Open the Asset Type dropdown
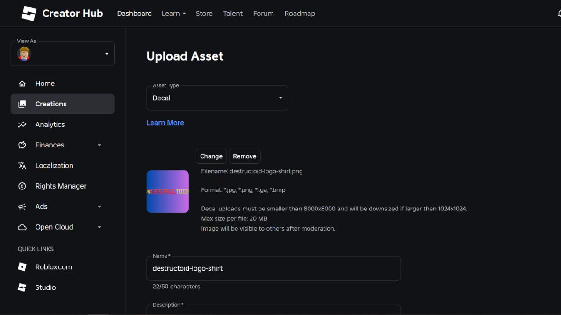Image resolution: width=561 pixels, height=315 pixels. pos(217,98)
